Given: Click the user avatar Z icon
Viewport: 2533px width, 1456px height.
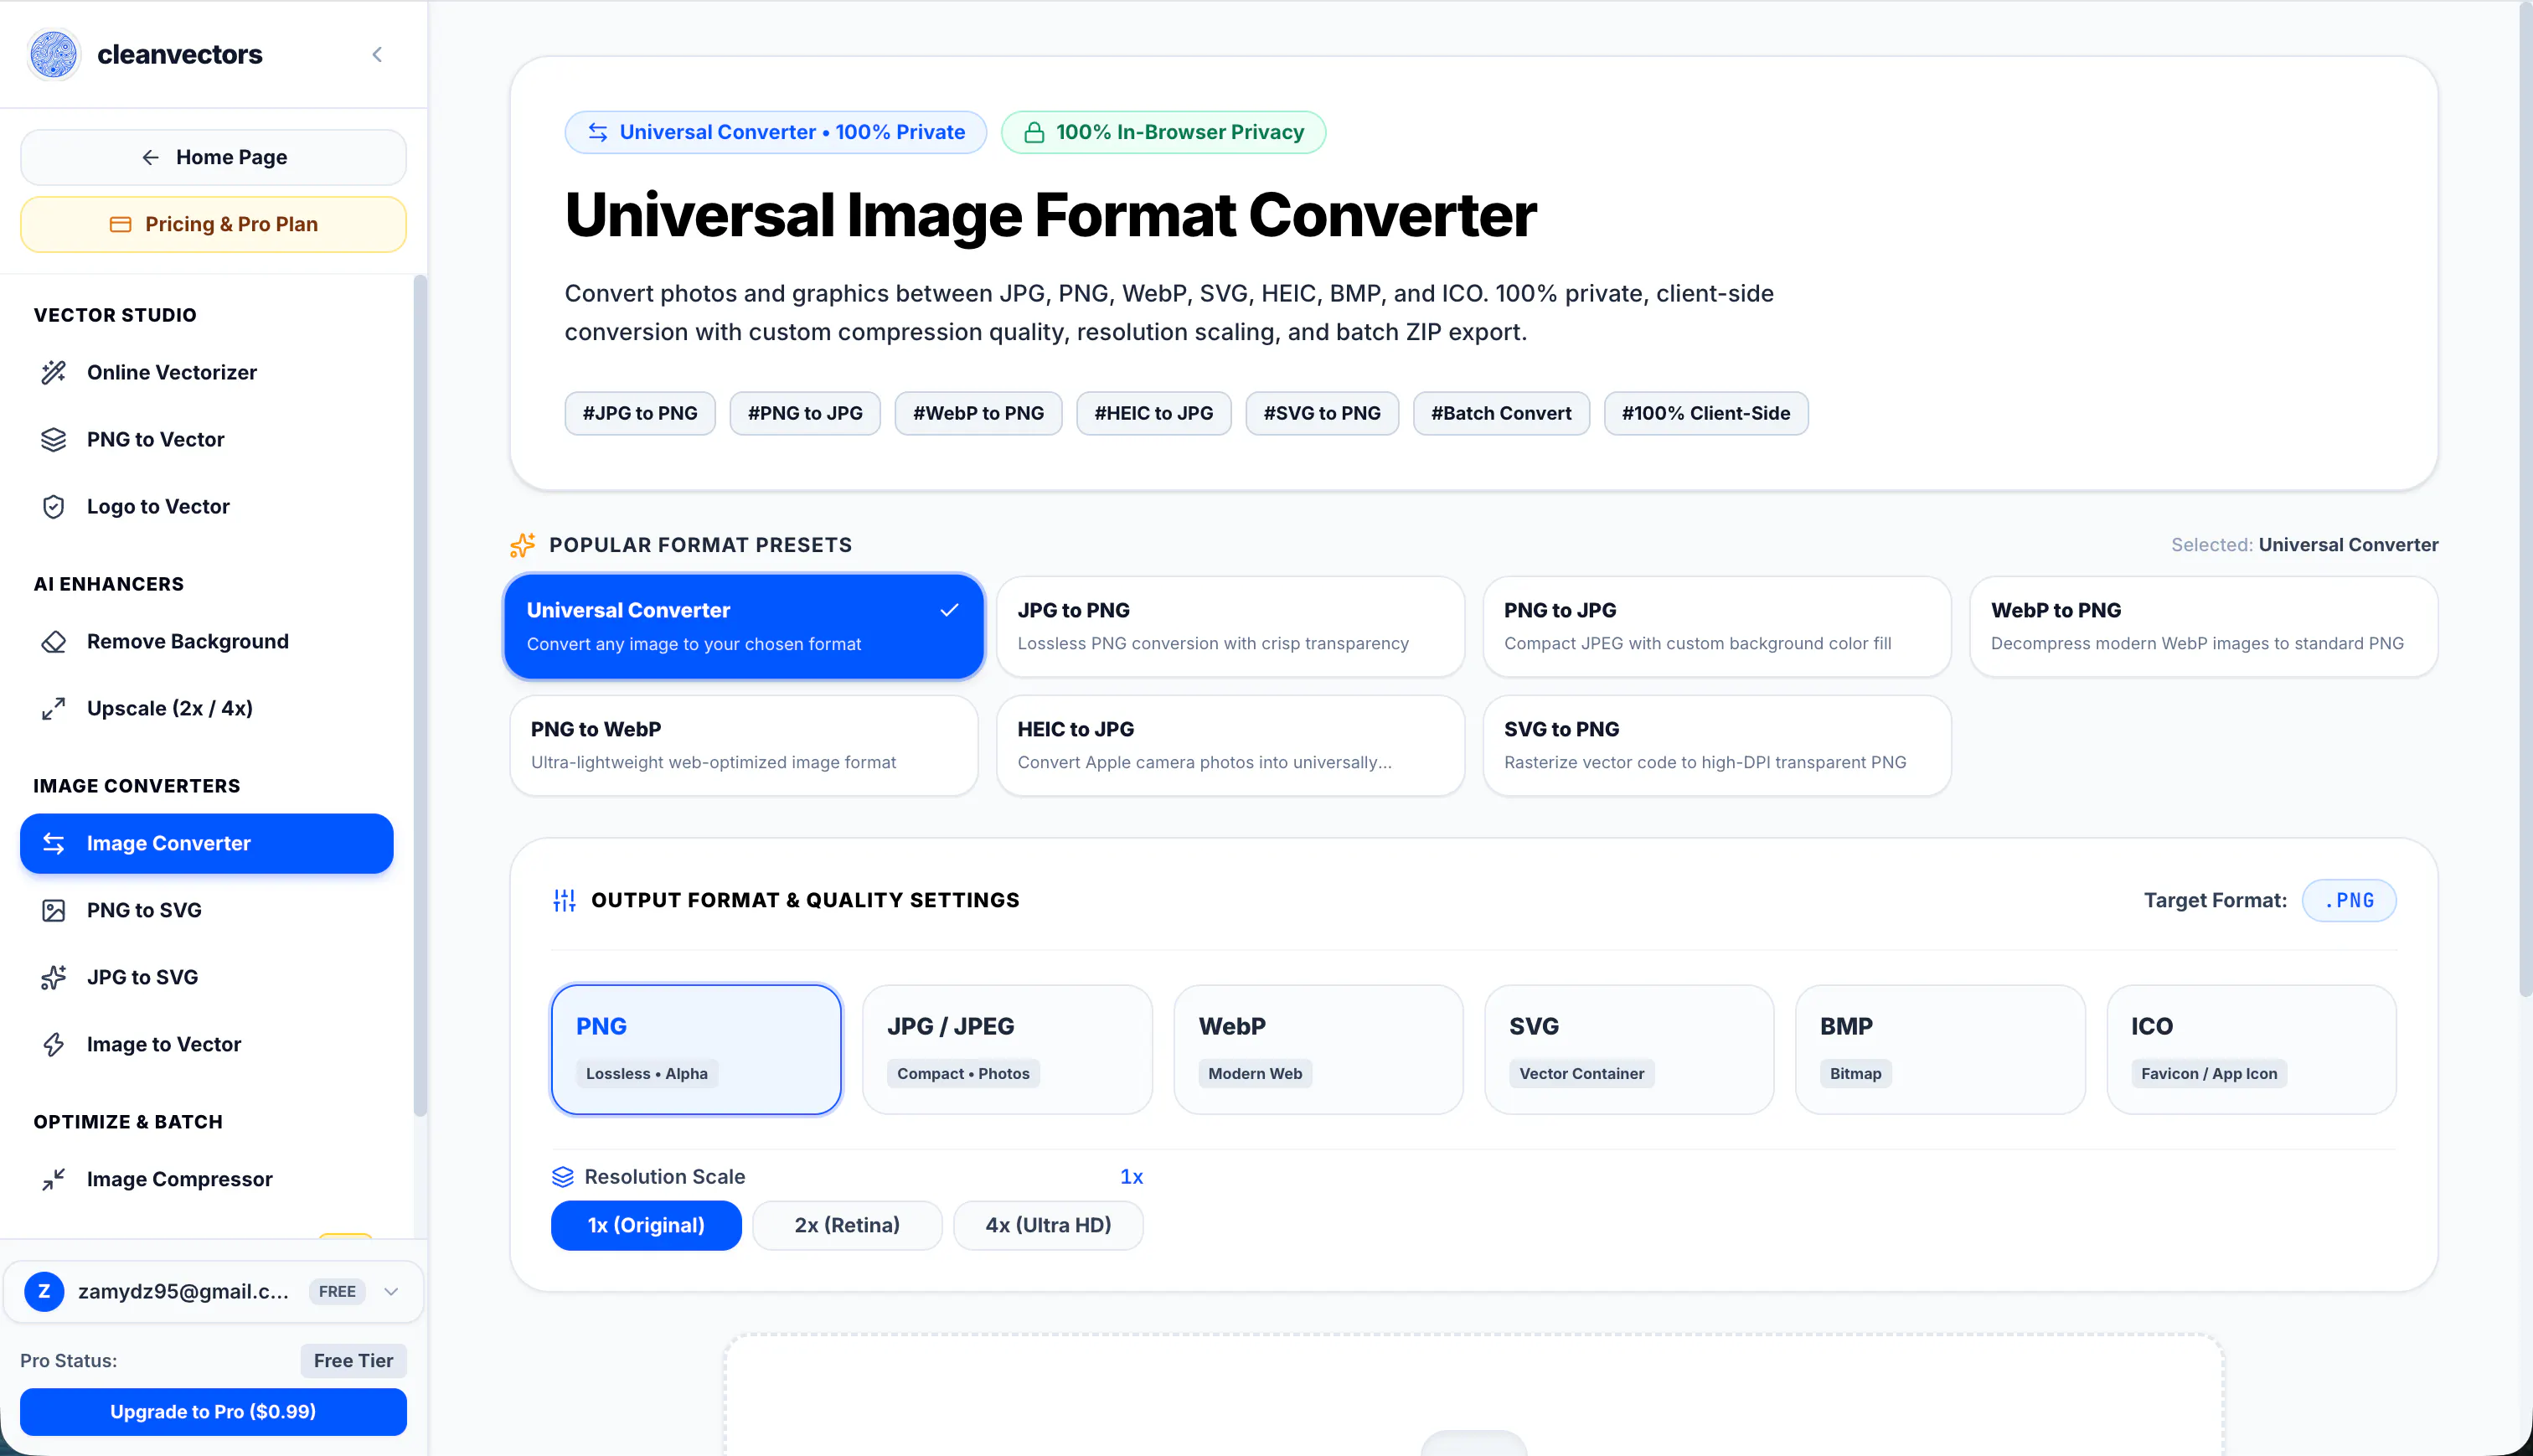Looking at the screenshot, I should (x=44, y=1291).
